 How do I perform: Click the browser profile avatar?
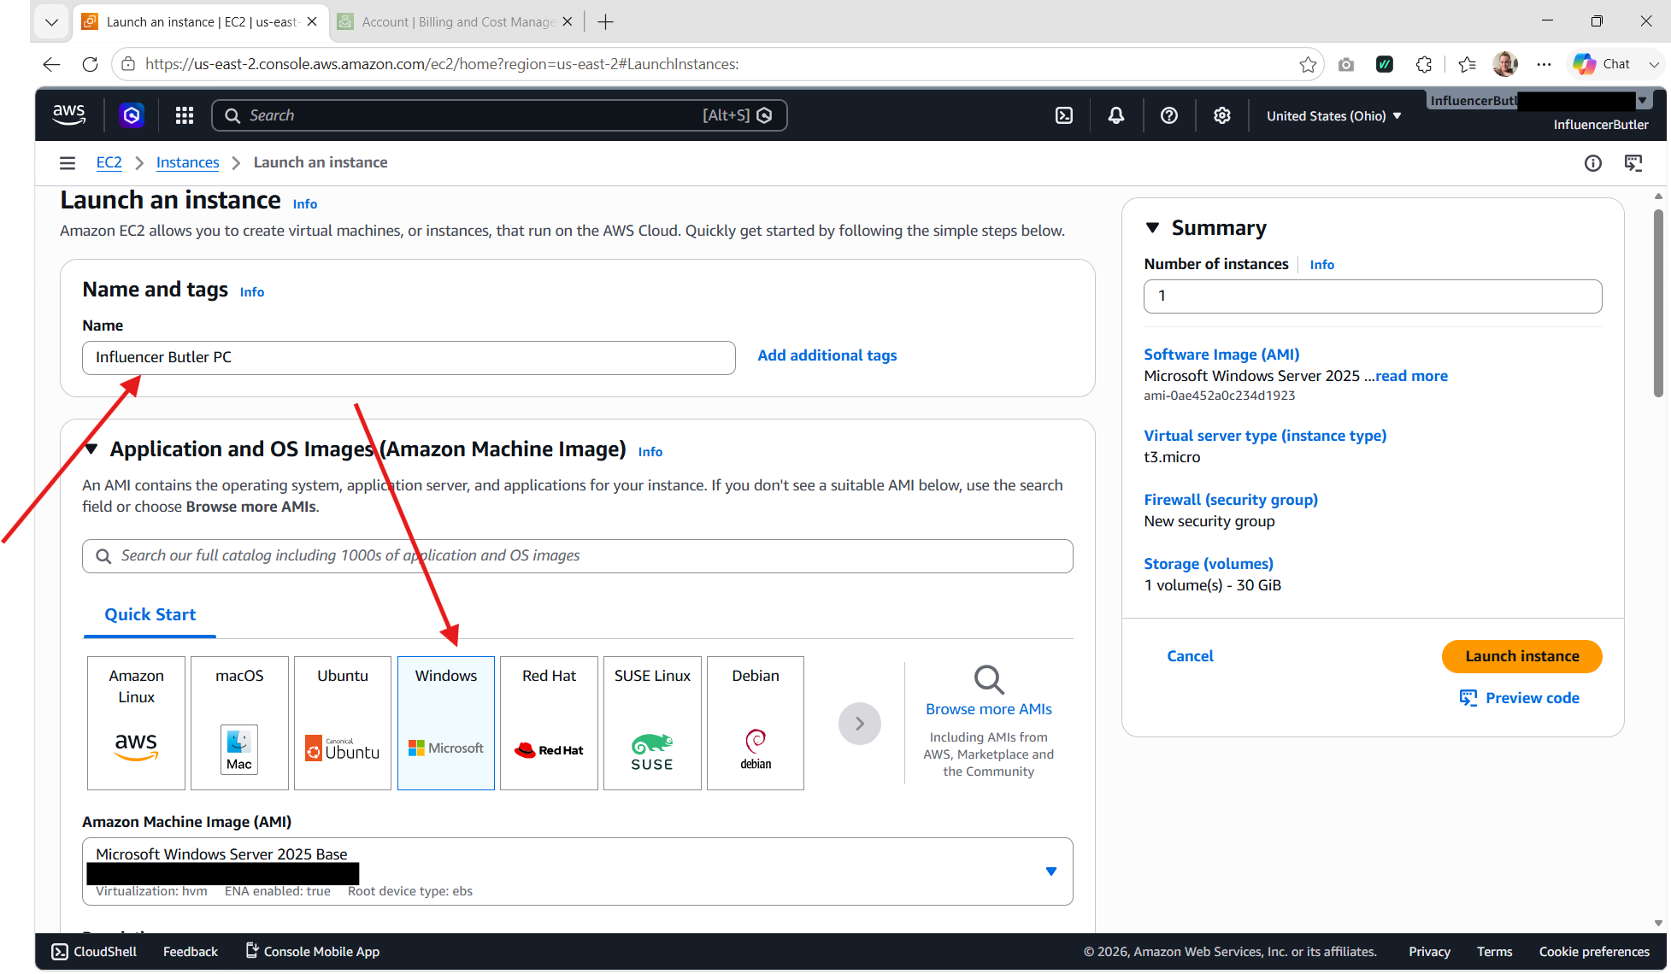click(x=1505, y=64)
